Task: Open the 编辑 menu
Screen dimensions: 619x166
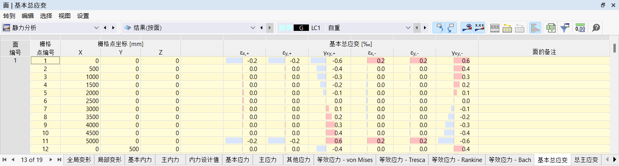Action: coord(28,16)
